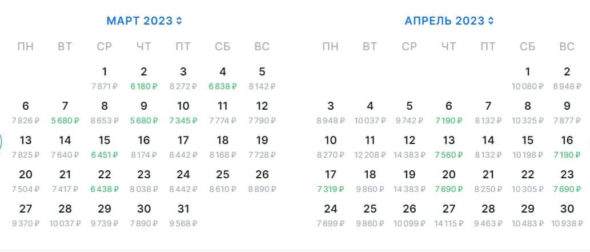Viewport: 590px width, 252px height.
Task: Pick April 6 at 7 190 ₽
Action: click(448, 112)
